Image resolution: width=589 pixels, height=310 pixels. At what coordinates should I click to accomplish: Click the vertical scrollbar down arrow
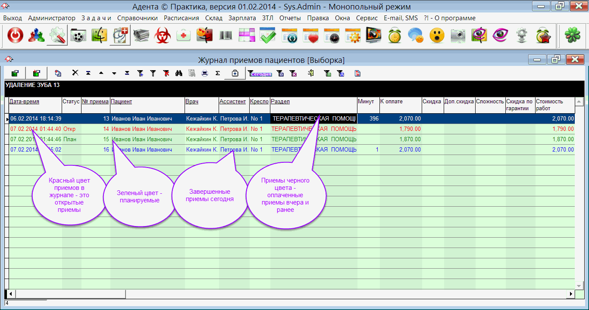pos(580,286)
